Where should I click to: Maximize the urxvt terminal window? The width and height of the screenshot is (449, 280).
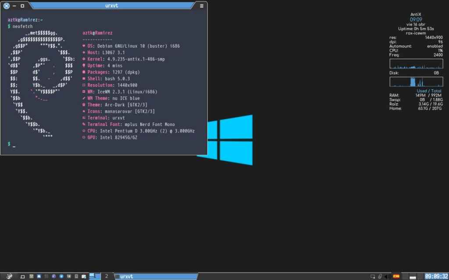[x=22, y=6]
